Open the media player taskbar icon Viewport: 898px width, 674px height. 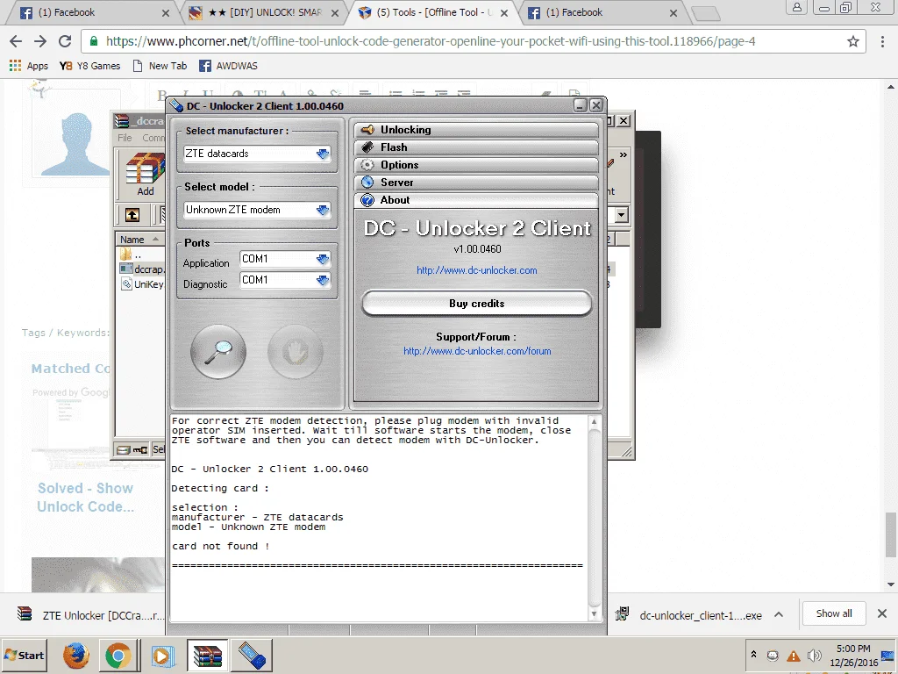point(163,655)
